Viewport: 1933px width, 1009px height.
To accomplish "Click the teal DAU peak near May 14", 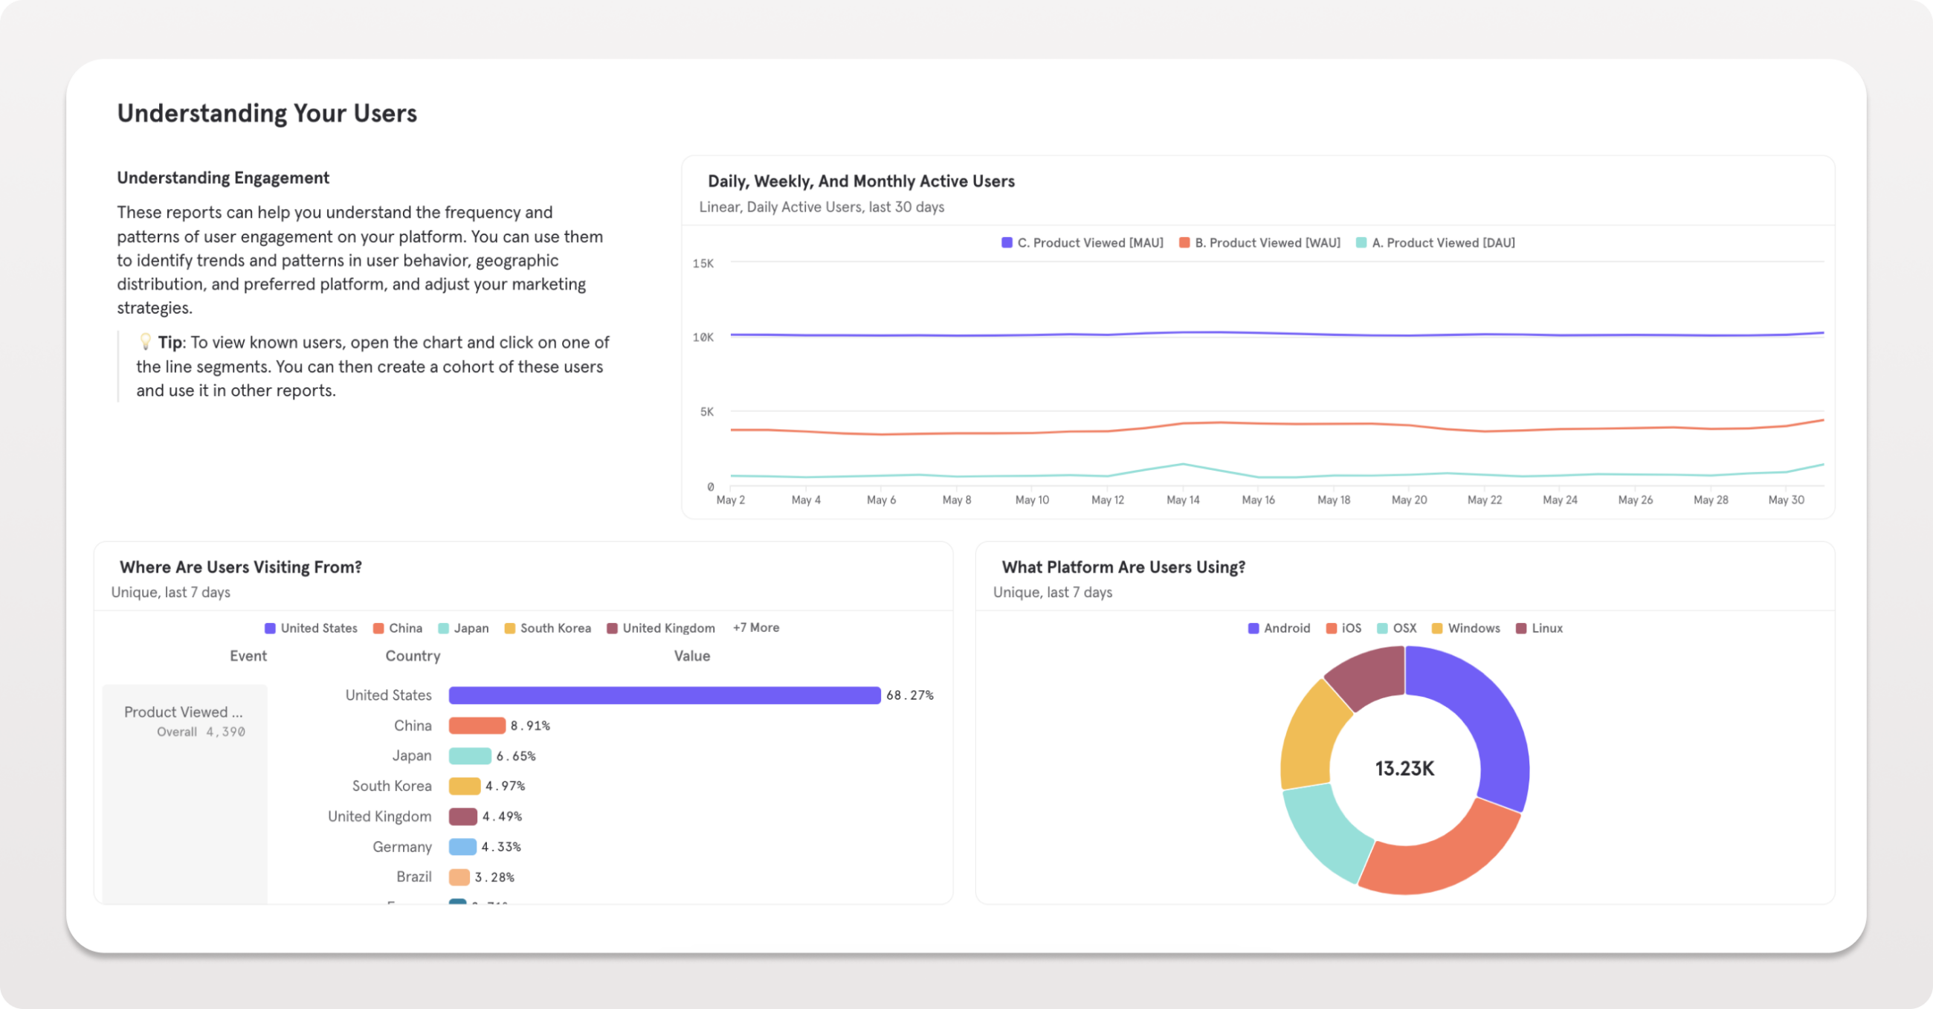I will pyautogui.click(x=1184, y=465).
